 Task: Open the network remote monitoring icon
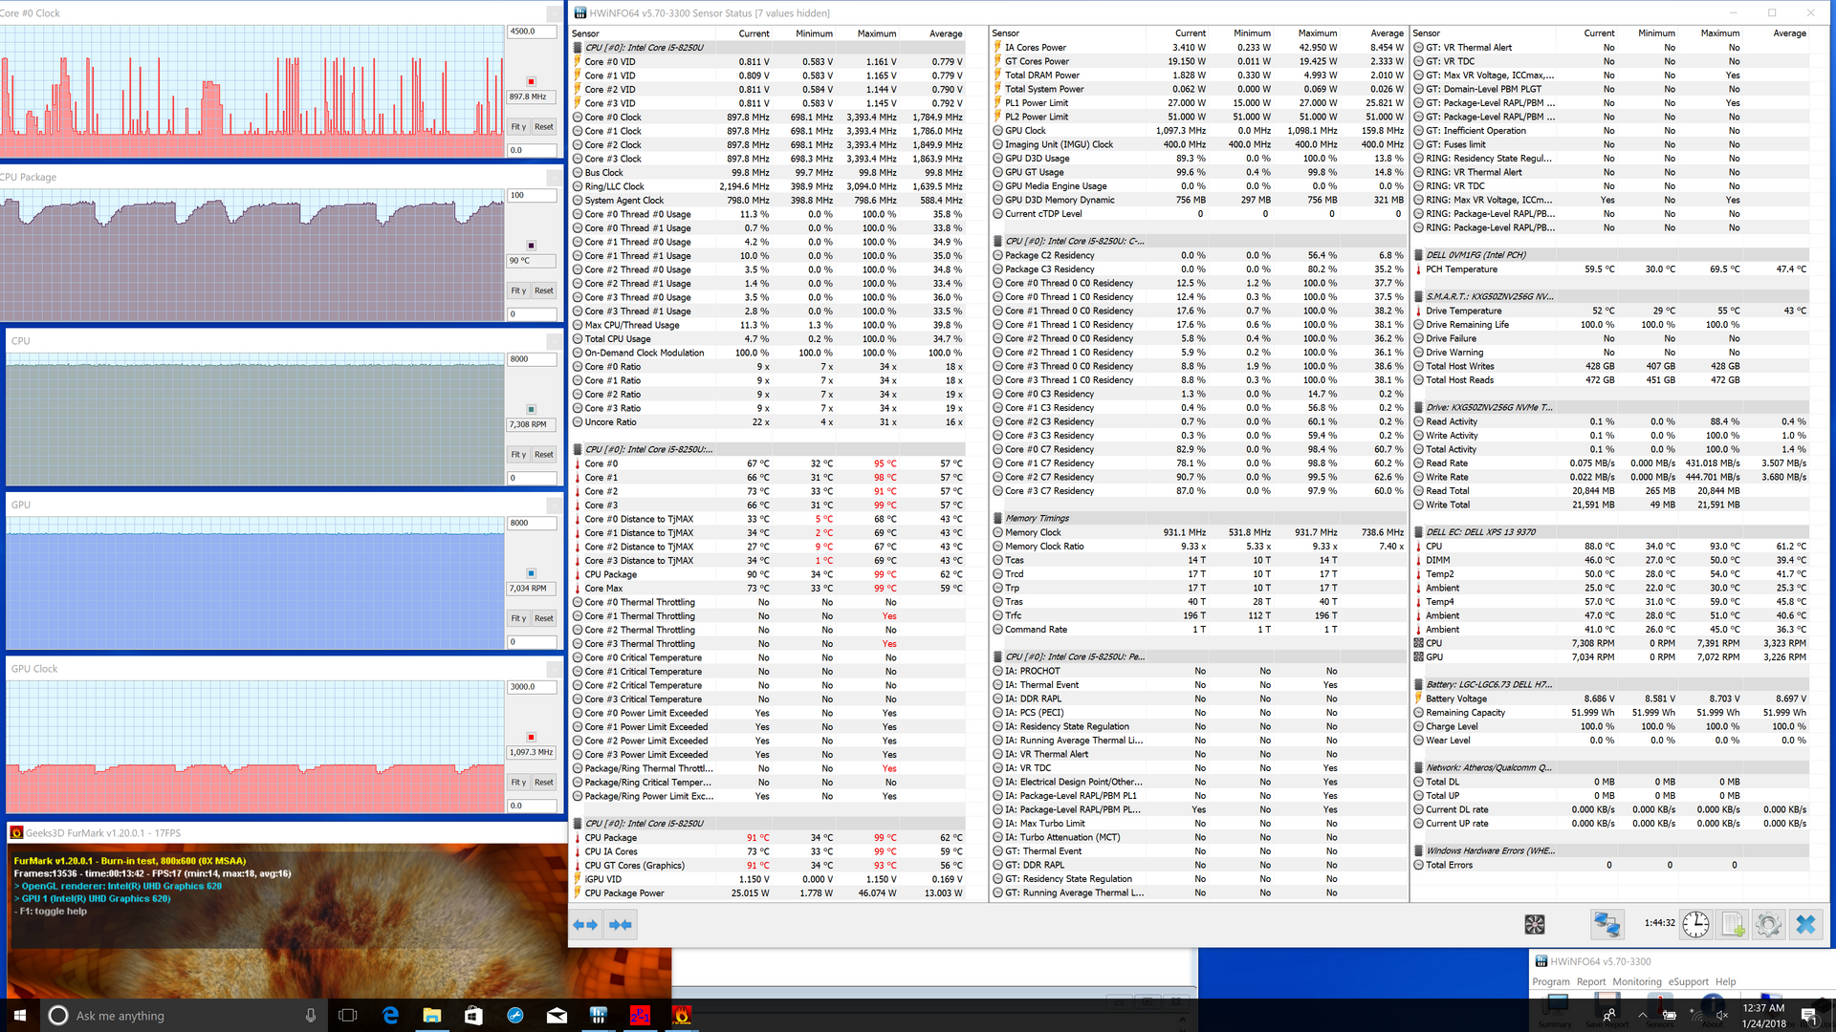[x=1606, y=924]
